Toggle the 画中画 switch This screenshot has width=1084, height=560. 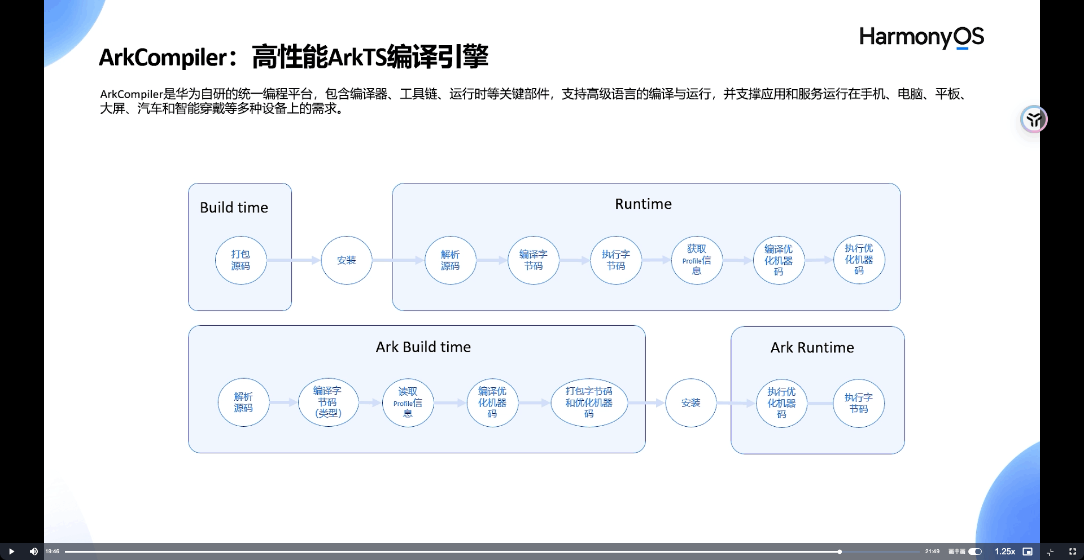tap(975, 552)
